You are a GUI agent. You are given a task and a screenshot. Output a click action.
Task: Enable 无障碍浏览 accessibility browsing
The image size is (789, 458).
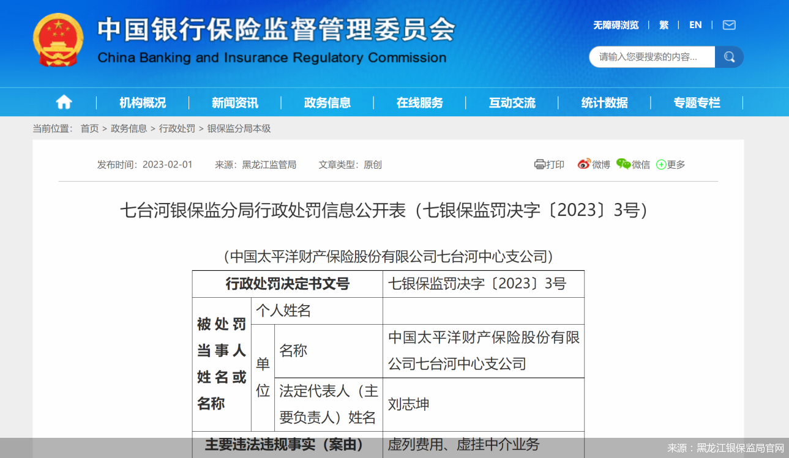[615, 25]
